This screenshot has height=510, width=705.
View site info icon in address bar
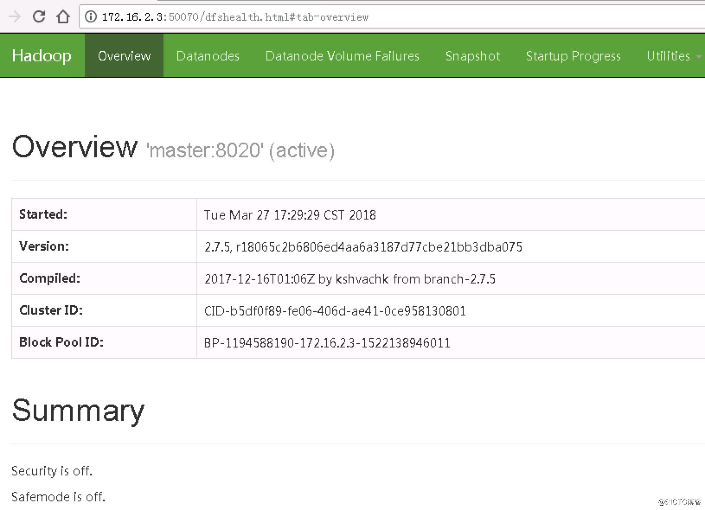pyautogui.click(x=90, y=17)
